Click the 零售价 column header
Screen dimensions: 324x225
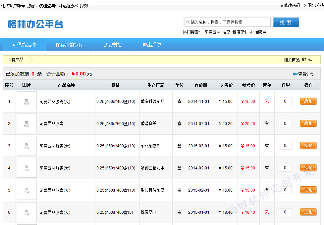(x=226, y=85)
